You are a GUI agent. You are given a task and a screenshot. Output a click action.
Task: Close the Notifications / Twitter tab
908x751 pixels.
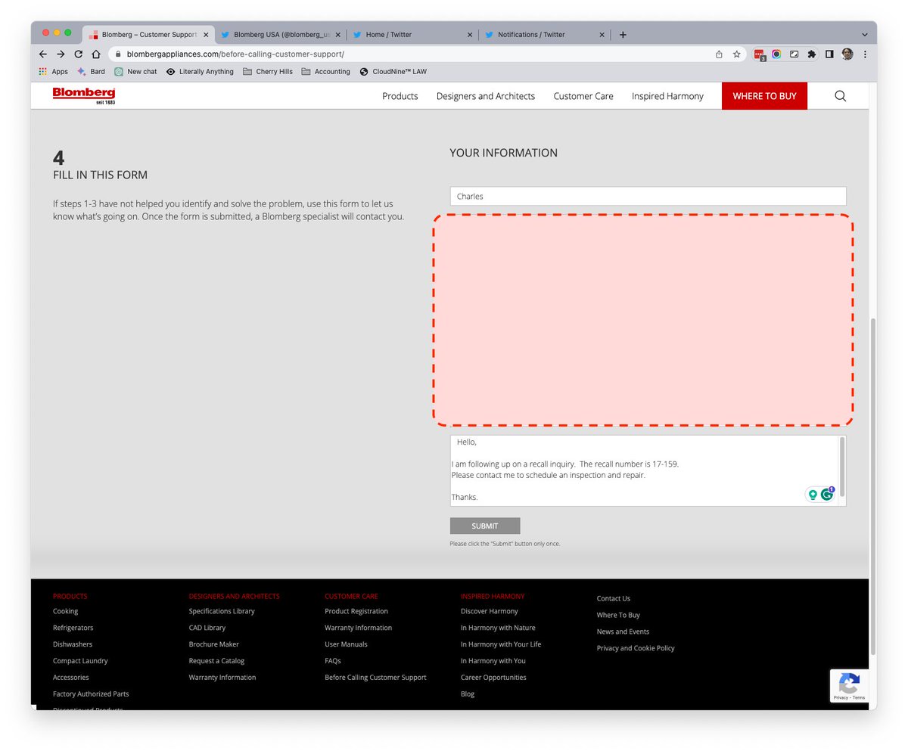pos(602,35)
